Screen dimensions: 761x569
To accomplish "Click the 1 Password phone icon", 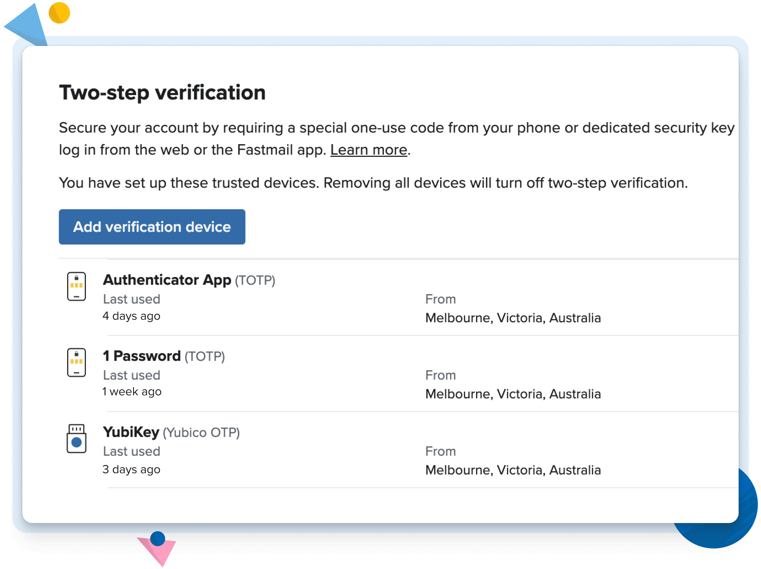I will click(x=76, y=362).
